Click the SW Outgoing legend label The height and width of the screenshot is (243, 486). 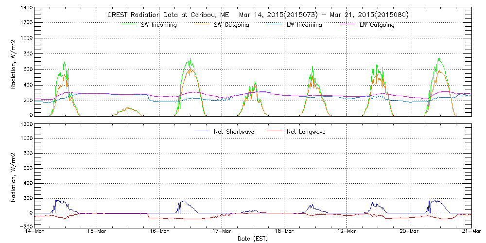231,25
